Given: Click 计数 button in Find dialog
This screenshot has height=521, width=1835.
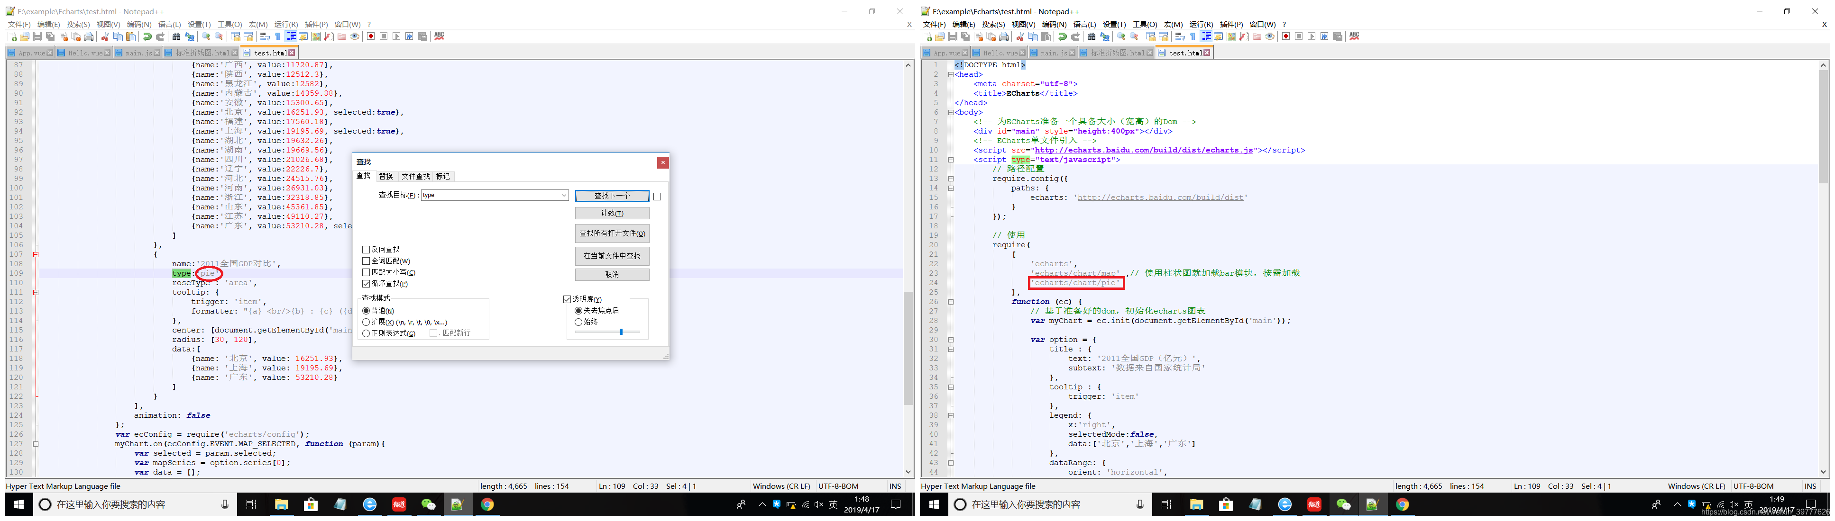Looking at the screenshot, I should coord(612,214).
